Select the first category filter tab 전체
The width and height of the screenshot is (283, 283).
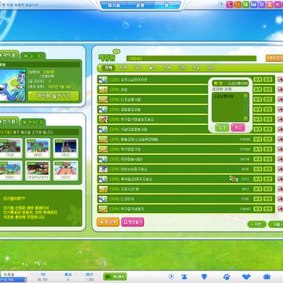[108, 68]
